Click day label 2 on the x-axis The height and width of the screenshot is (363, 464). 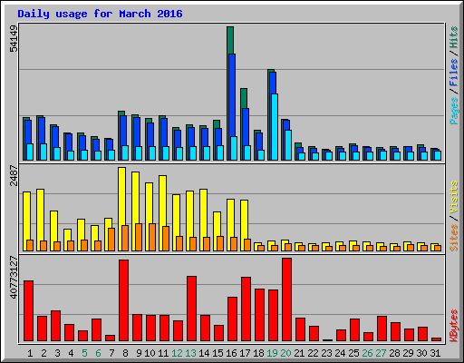(x=43, y=353)
